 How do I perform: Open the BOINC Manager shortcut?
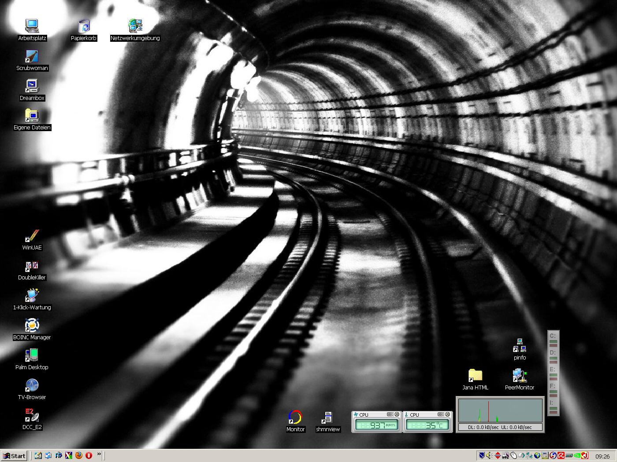[32, 326]
